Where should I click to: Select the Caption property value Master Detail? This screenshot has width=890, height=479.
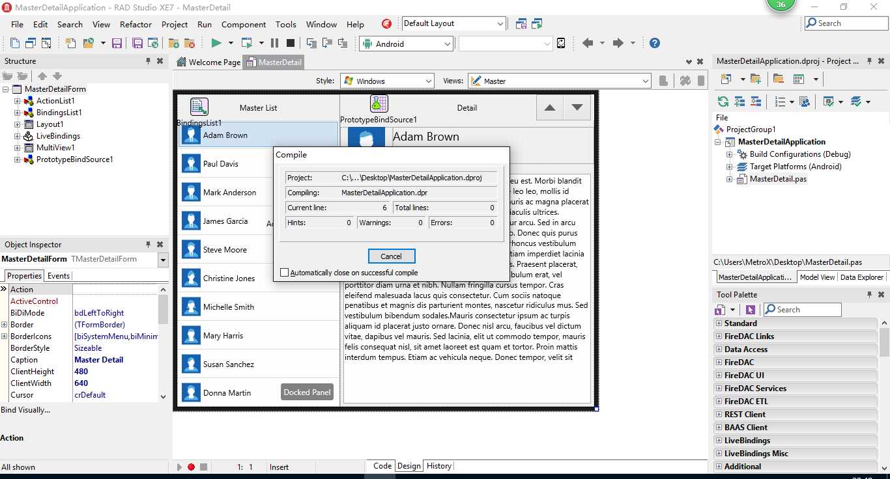point(98,360)
